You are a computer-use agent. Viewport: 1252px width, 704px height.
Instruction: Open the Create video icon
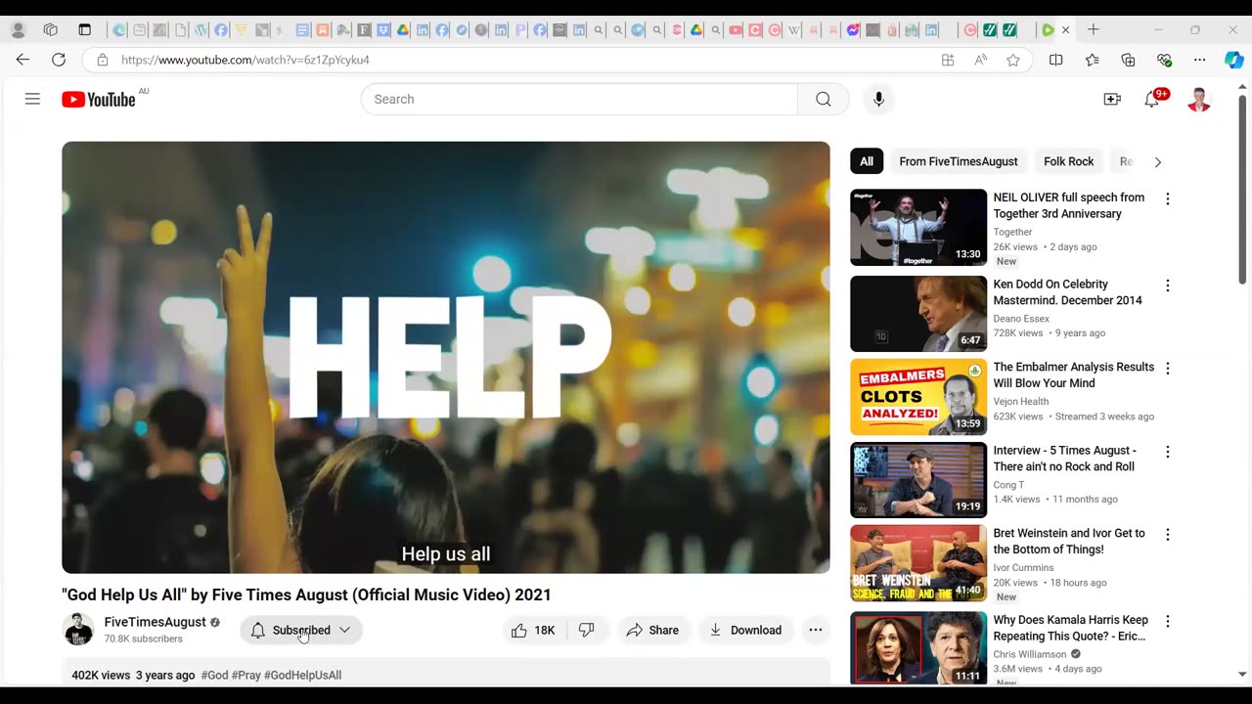coord(1112,99)
